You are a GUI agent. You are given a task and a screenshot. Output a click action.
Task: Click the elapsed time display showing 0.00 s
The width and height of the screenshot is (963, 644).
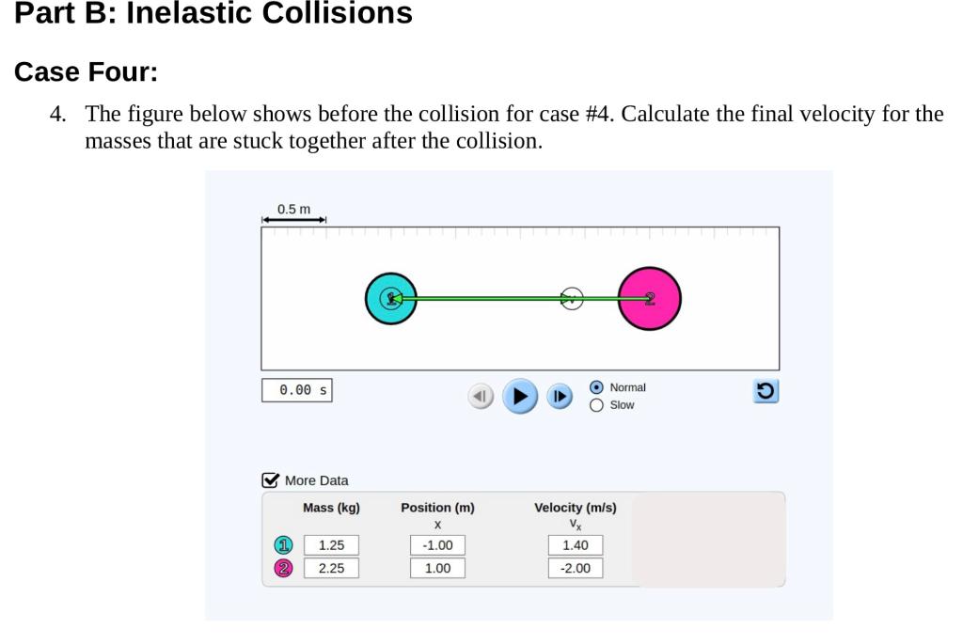[297, 389]
